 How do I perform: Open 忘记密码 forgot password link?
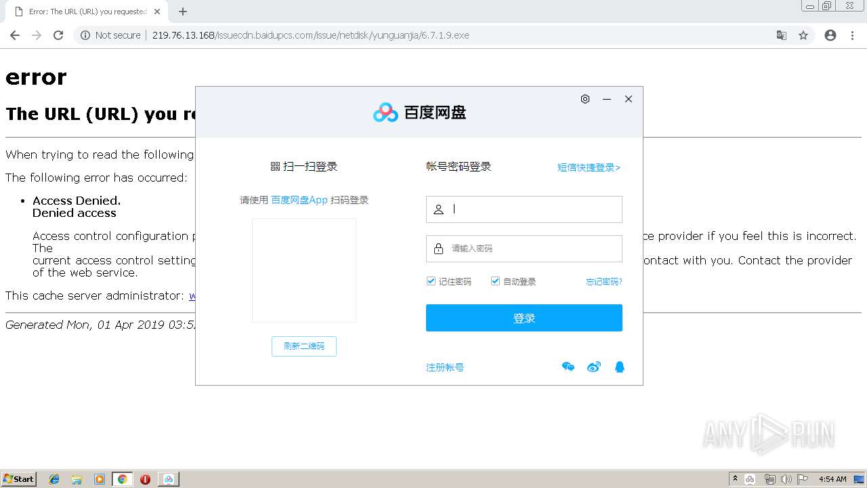(x=604, y=281)
